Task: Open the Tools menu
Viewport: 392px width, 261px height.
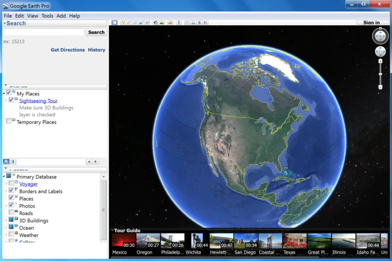Action: click(47, 16)
